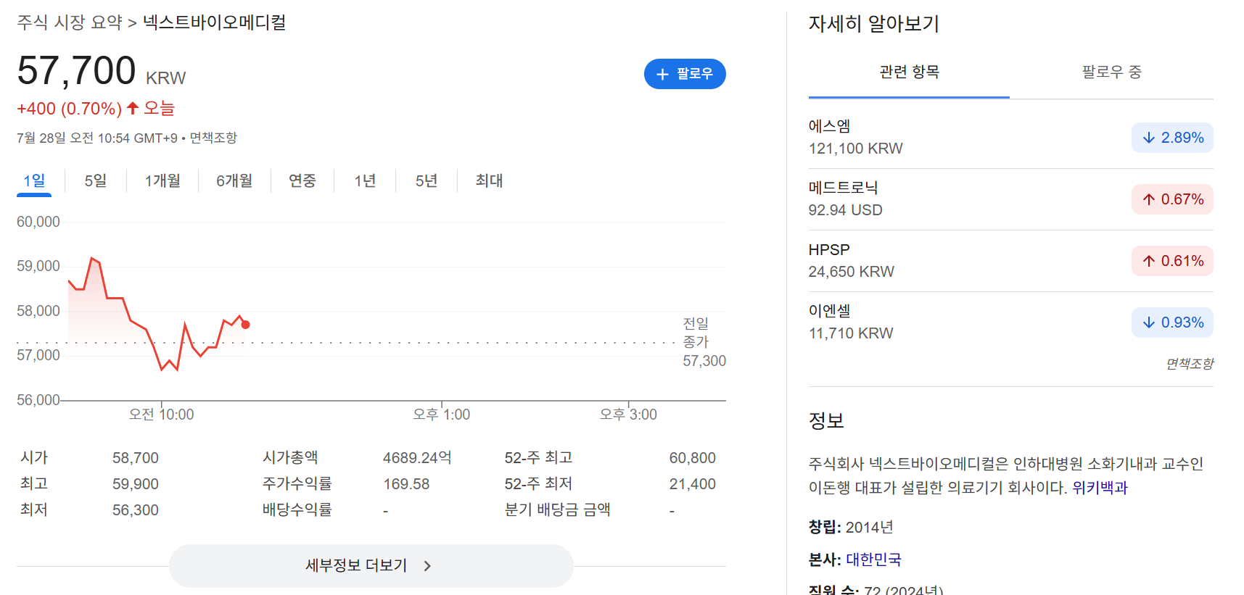The image size is (1244, 595).
Task: Click 주식 시장 요약 breadcrumb link
Action: (70, 22)
